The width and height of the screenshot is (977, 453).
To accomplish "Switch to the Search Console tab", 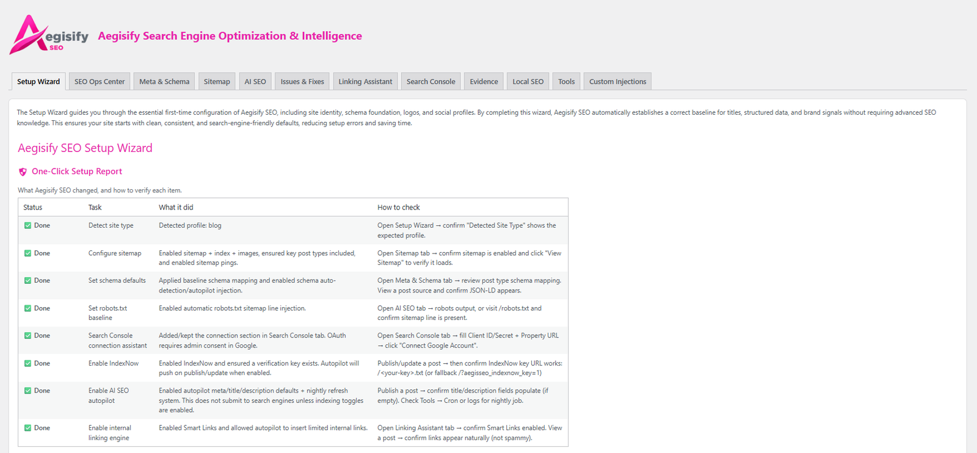I will [430, 82].
